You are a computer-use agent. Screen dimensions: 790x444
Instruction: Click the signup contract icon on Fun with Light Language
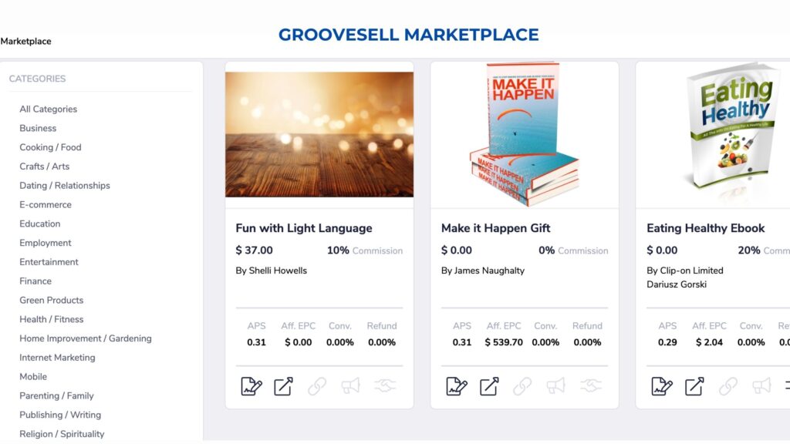(252, 386)
